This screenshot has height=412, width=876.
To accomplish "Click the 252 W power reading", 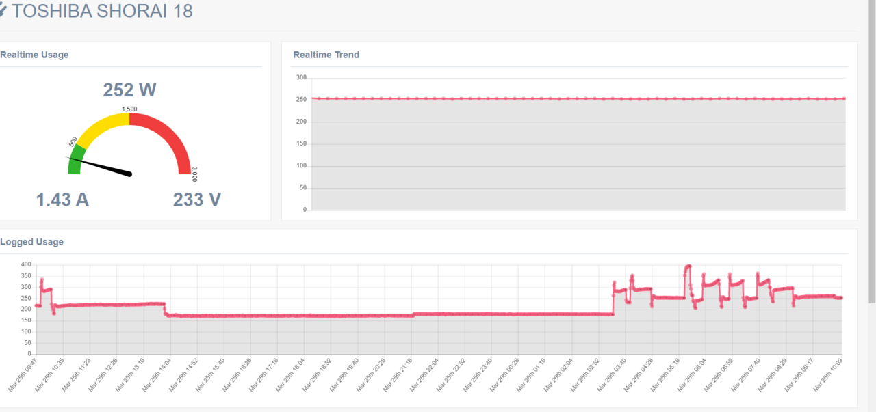I will (x=130, y=90).
